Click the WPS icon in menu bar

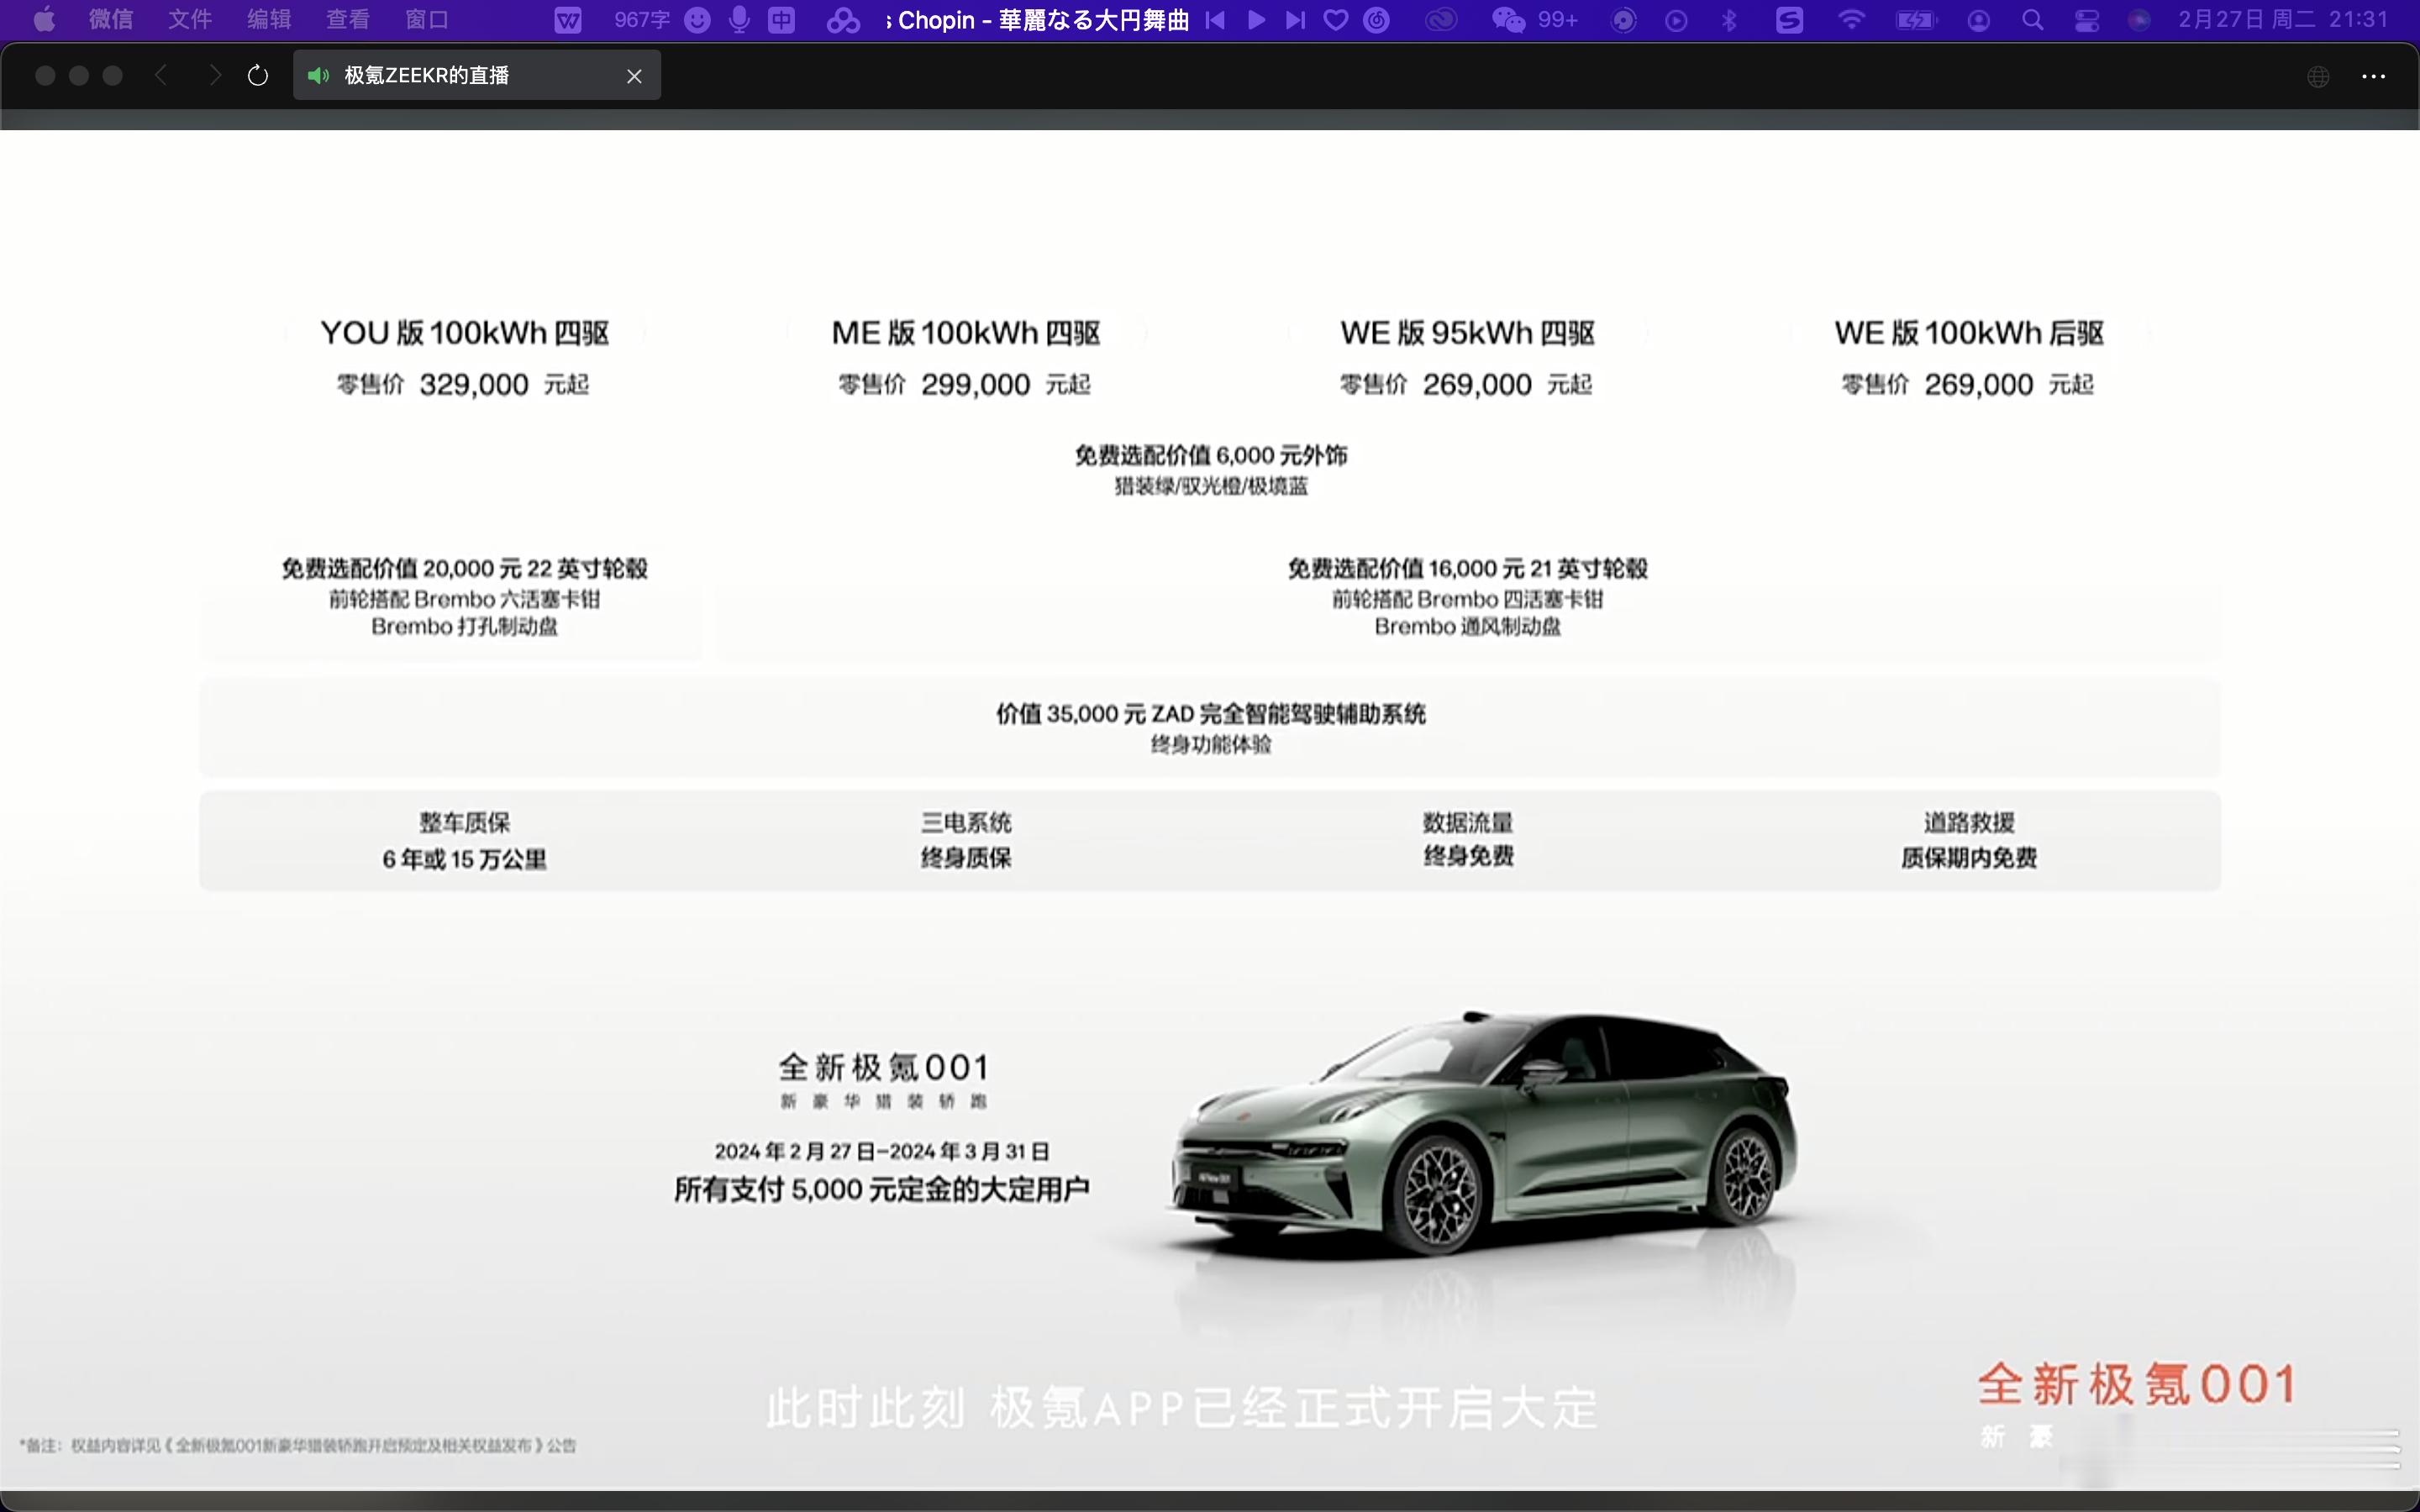coord(568,20)
